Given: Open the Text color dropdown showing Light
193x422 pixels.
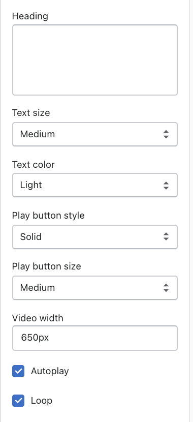Looking at the screenshot, I should pyautogui.click(x=95, y=185).
